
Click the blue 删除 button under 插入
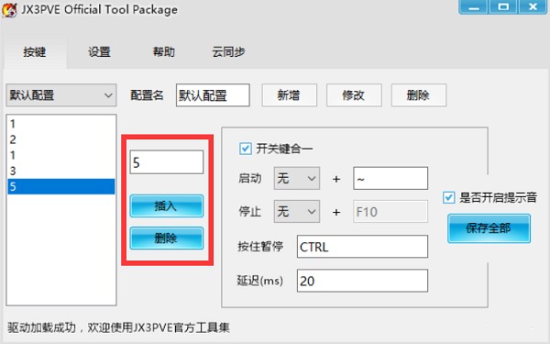pyautogui.click(x=167, y=239)
